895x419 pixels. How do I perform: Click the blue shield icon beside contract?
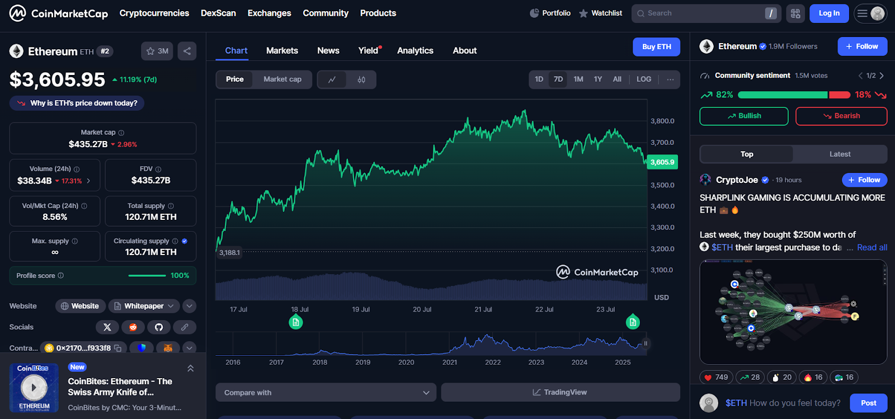tap(142, 348)
